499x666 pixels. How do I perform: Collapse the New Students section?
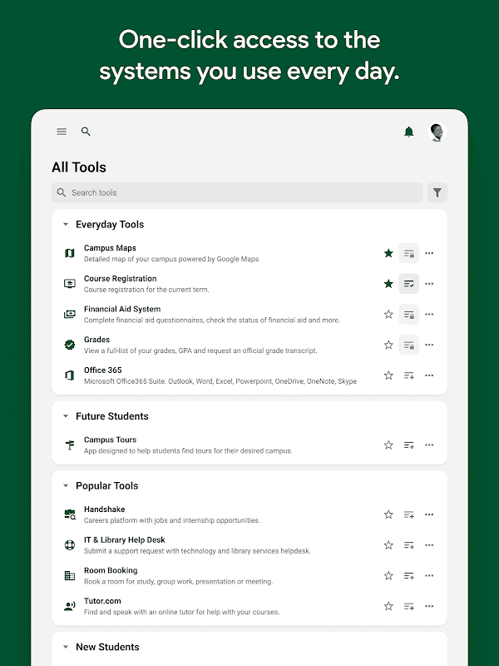(x=66, y=647)
